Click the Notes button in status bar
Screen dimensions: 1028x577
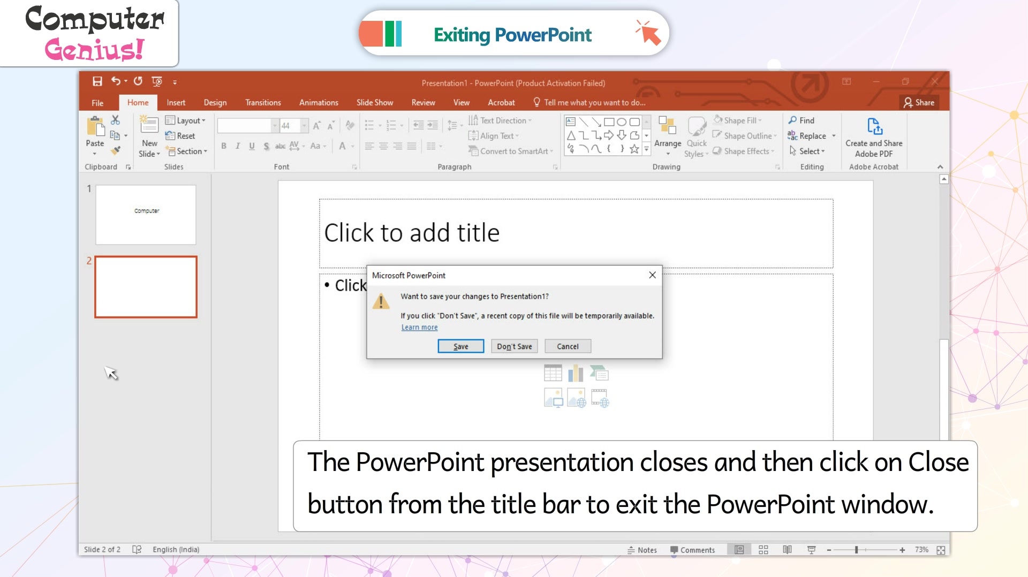click(642, 550)
